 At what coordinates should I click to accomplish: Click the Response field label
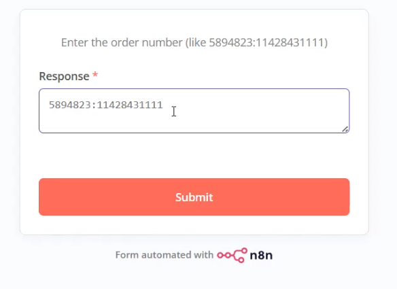64,76
